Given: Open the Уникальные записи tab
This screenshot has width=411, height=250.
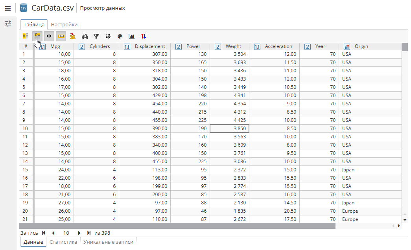Looking at the screenshot, I should click(x=108, y=242).
